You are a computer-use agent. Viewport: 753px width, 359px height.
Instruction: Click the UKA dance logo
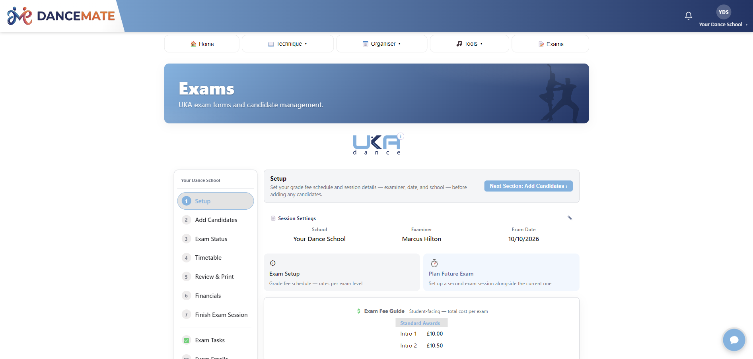click(376, 145)
